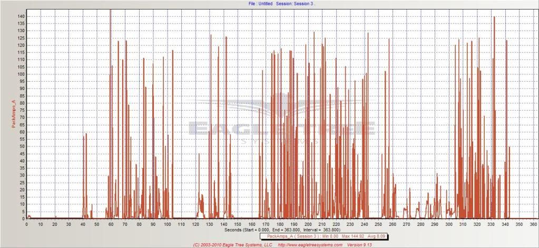The image size is (539, 248).
Task: Click the 100 tick on the y-axis
Action: point(21,74)
